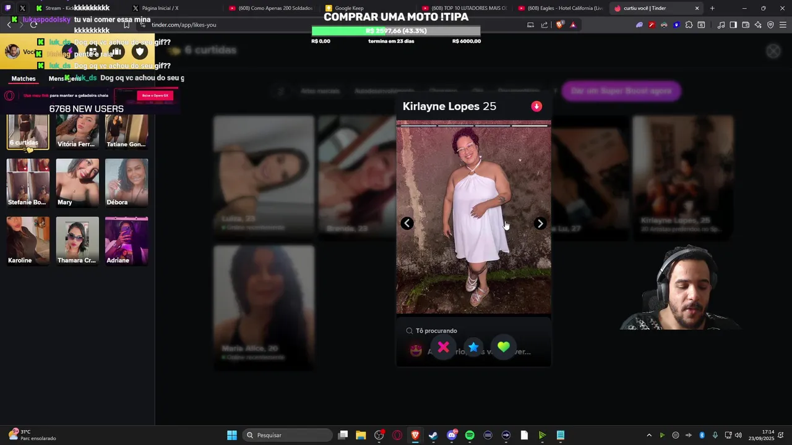Open match Tatiane Gon... thumbnail
792x445 pixels.
click(127, 132)
